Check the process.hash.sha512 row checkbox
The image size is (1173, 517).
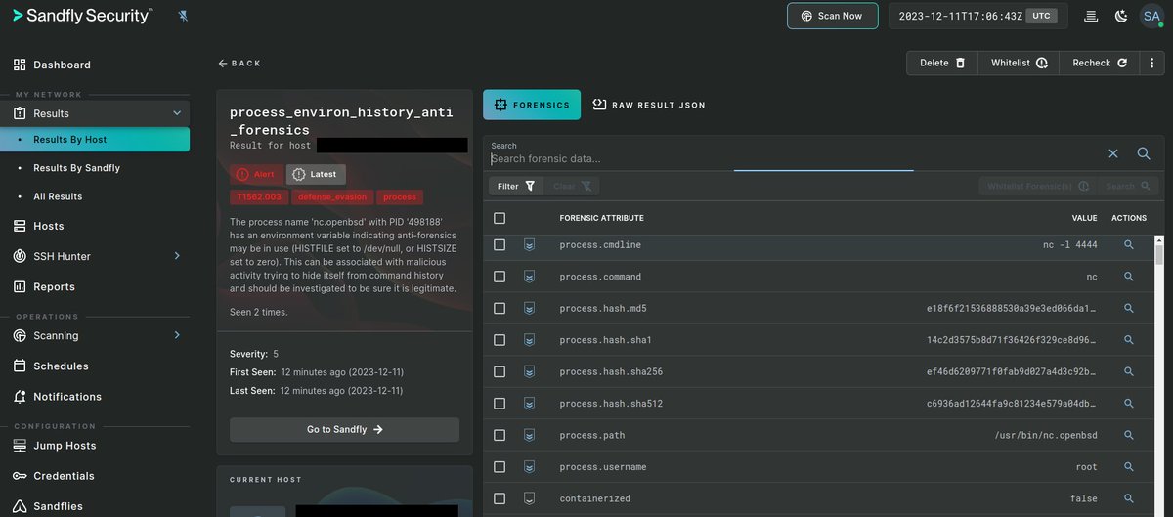500,404
